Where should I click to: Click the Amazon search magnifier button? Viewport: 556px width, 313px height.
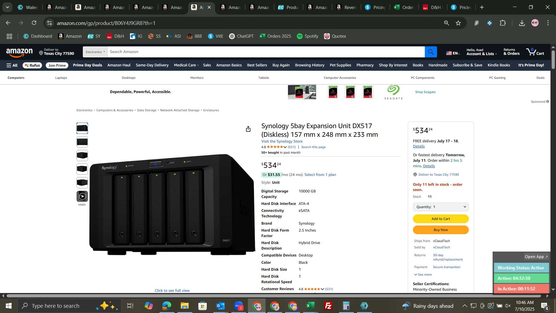pyautogui.click(x=431, y=52)
